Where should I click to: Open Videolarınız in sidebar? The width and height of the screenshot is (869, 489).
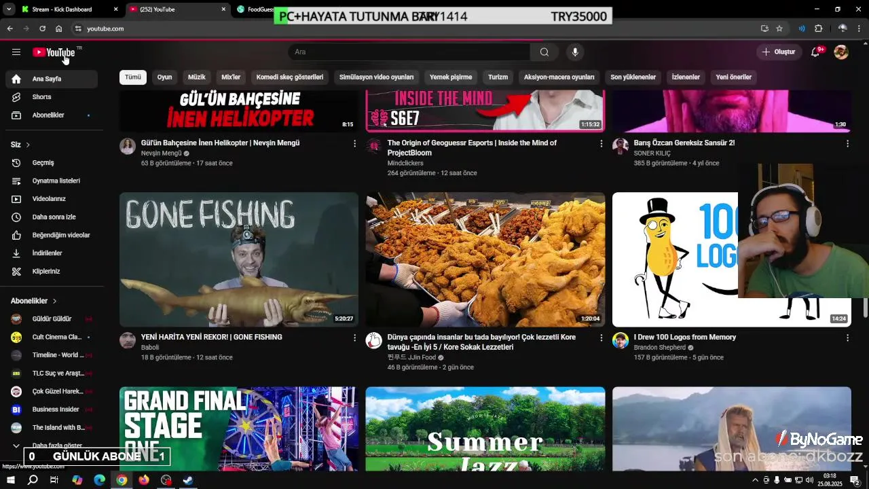point(52,199)
